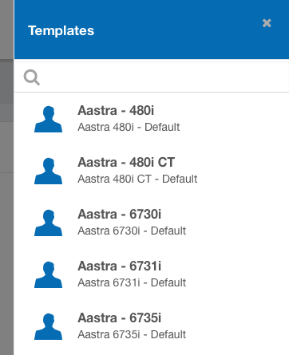The image size is (289, 355).
Task: Select the person icon for Aastra - 6730i
Action: pyautogui.click(x=48, y=223)
